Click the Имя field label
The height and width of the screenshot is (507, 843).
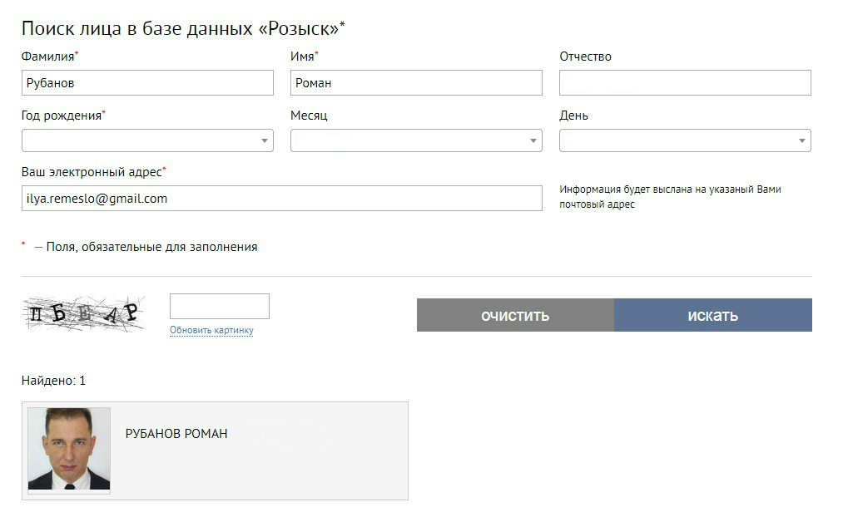click(x=302, y=57)
